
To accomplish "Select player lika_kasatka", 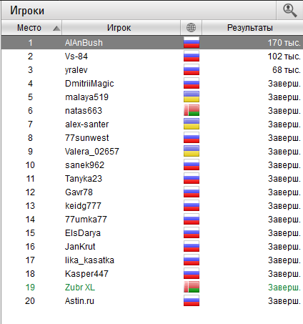I will 89,260.
